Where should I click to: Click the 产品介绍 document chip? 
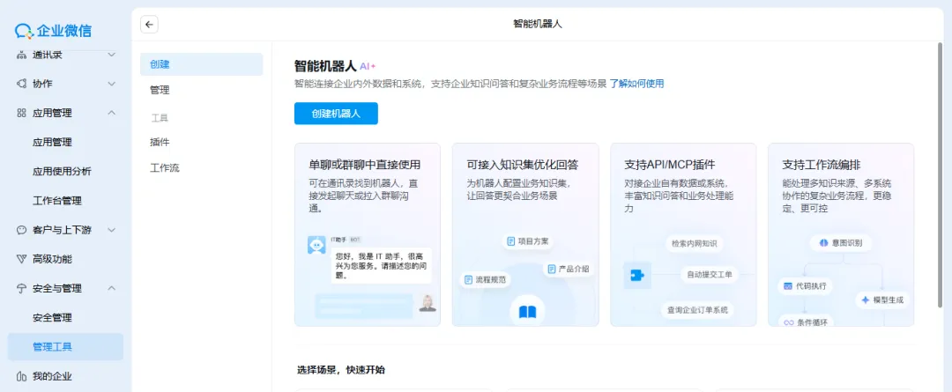569,269
